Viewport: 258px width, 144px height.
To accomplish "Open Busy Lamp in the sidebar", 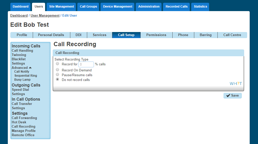I will 22,80.
